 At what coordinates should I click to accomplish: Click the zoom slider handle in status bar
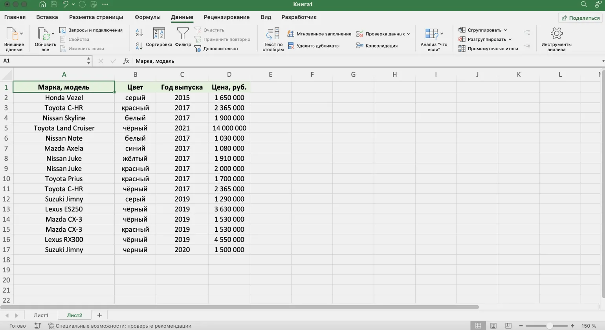tap(549, 326)
